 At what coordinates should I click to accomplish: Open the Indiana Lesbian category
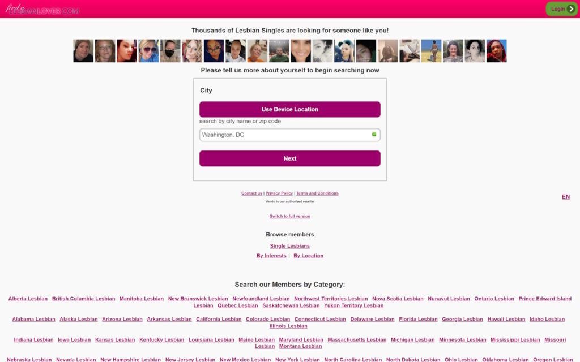[x=33, y=340]
